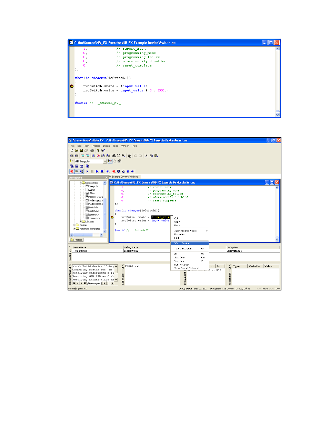Choose Toggle Breakpoint from context menu
The height and width of the screenshot is (426, 329).
190,248
